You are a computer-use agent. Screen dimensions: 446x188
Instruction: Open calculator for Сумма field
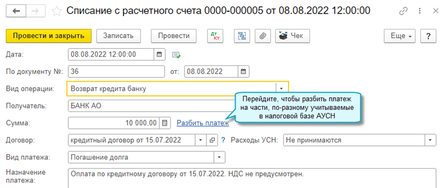165,123
